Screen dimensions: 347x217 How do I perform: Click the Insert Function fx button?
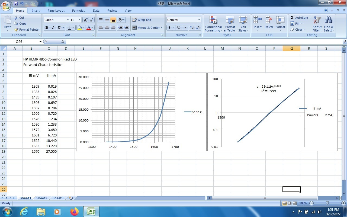tap(63, 42)
